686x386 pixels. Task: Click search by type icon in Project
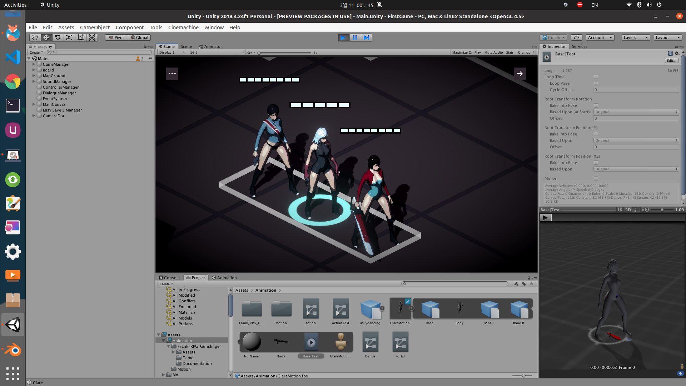tap(516, 284)
